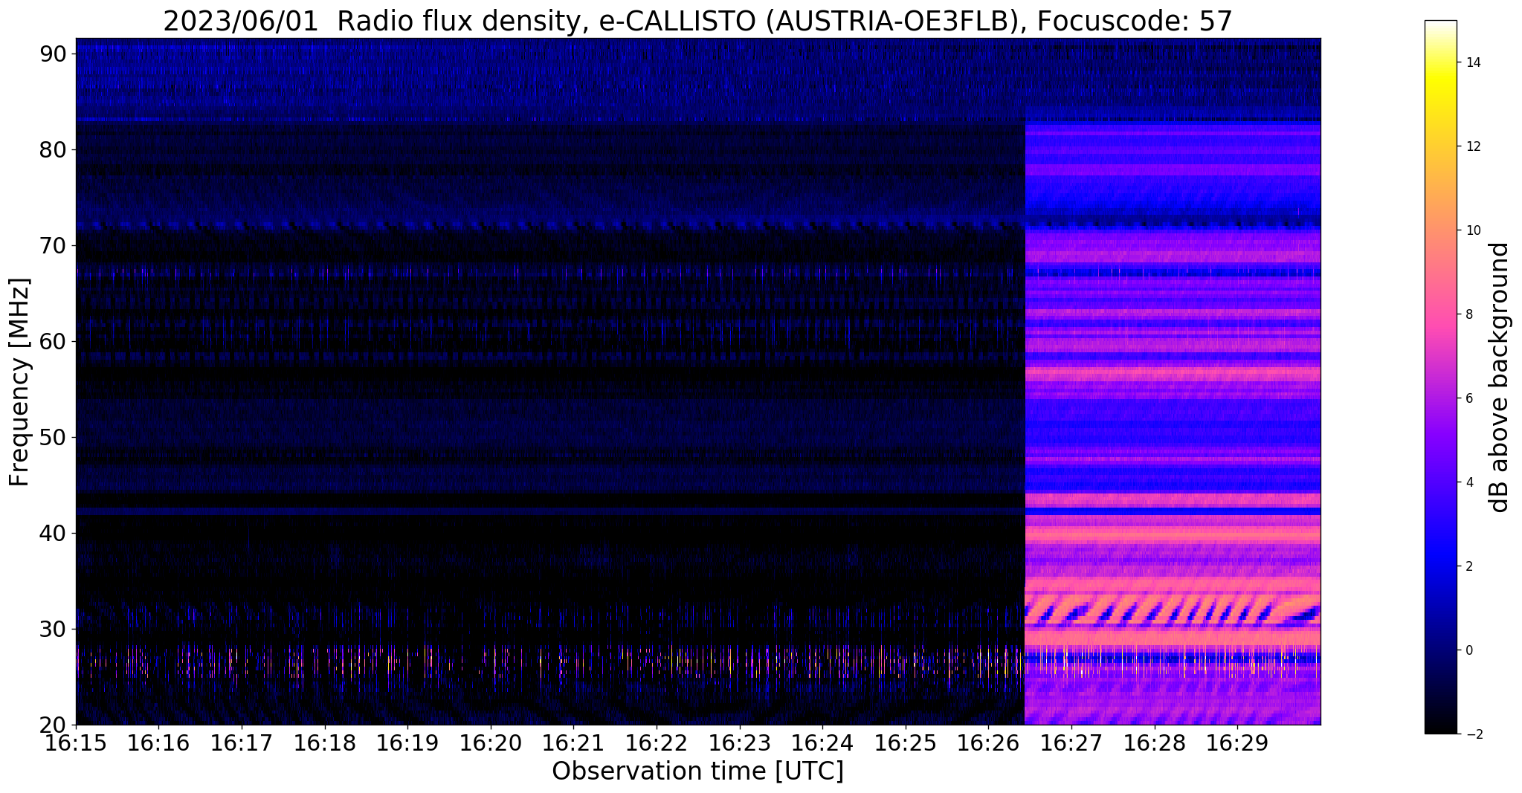Click the 'Observation time [UTC]' x-axis label
The image size is (1522, 793).
(x=698, y=771)
